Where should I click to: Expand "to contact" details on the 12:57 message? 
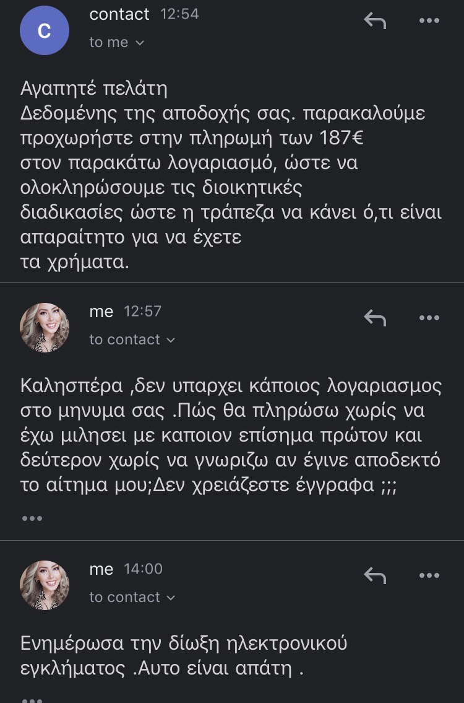(x=132, y=339)
